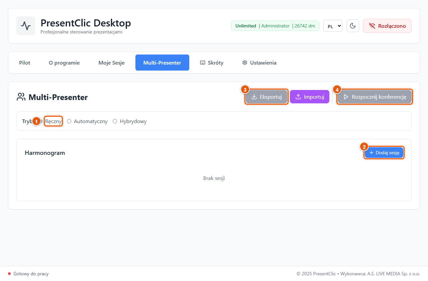This screenshot has width=428, height=281.
Task: Click the Eksportuj button
Action: click(266, 97)
